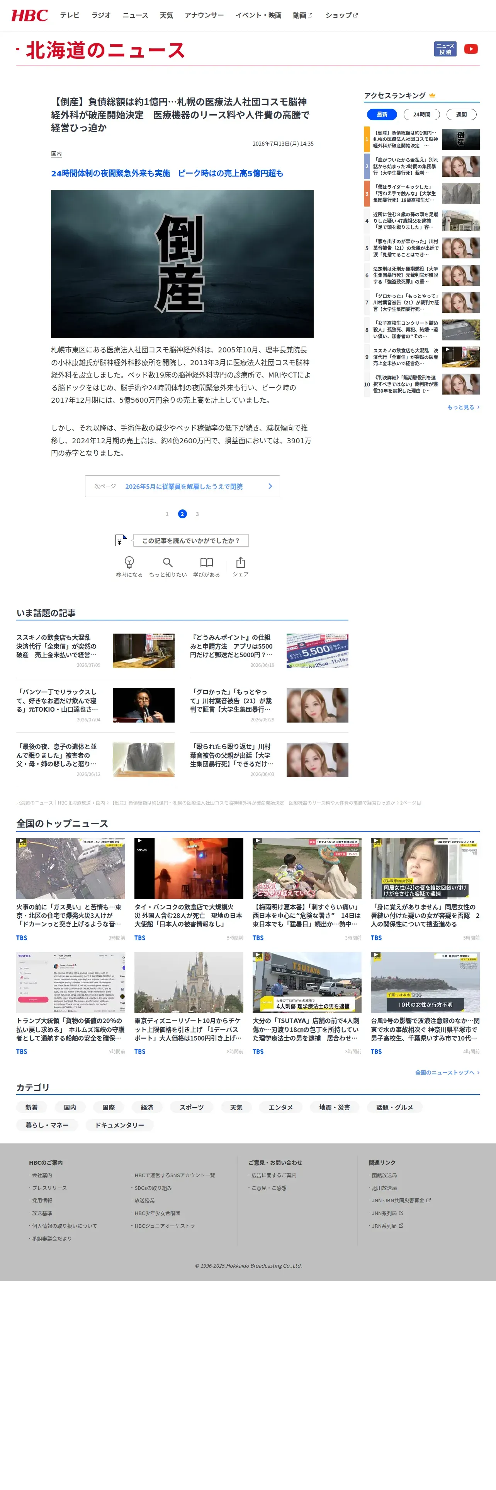The height and width of the screenshot is (1490, 496).
Task: Select the 地震・災害 category
Action: (335, 1107)
